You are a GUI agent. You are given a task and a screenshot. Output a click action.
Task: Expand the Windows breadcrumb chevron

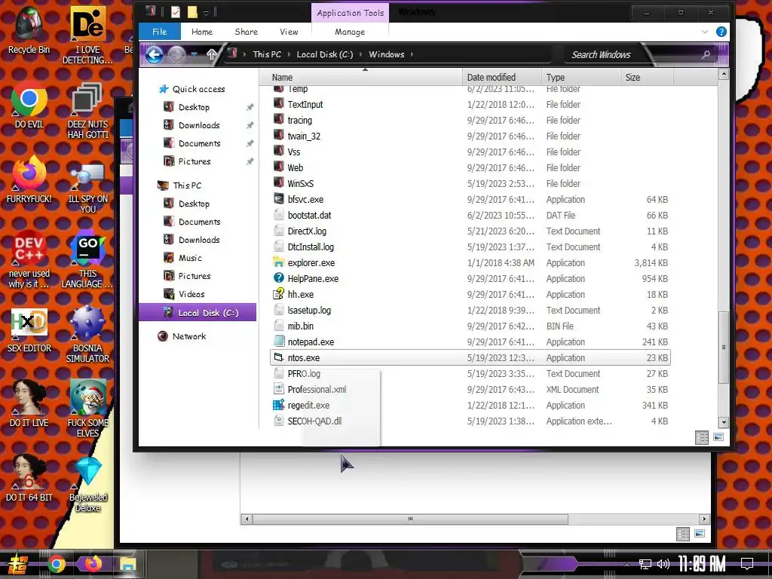(x=412, y=54)
